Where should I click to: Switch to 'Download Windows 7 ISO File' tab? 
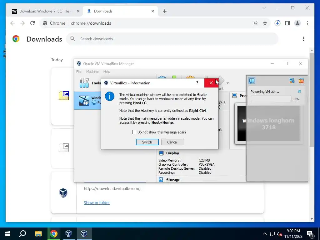click(x=44, y=11)
